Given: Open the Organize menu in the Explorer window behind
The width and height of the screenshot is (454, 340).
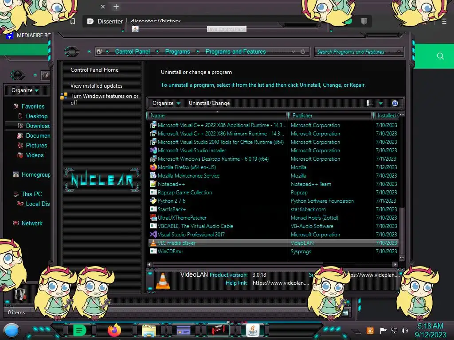Looking at the screenshot, I should tap(25, 90).
